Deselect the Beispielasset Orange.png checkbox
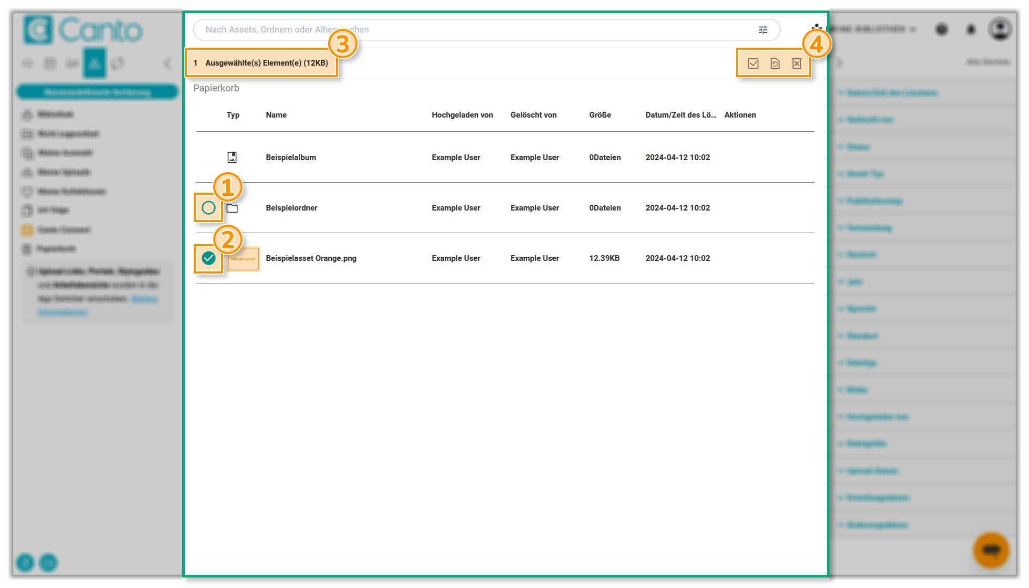This screenshot has height=588, width=1029. tap(208, 258)
